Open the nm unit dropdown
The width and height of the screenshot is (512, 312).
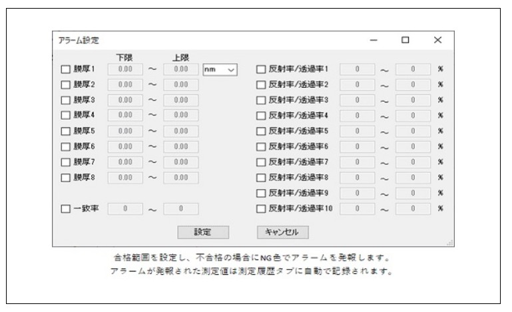pyautogui.click(x=220, y=69)
